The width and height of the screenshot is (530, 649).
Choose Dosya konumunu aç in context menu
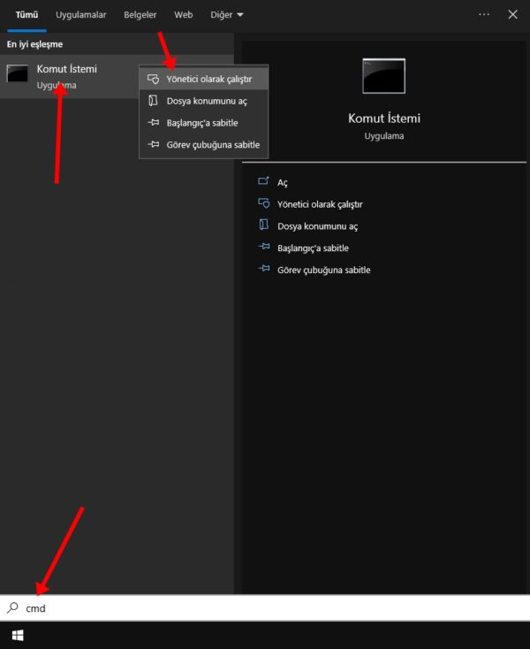(x=207, y=101)
